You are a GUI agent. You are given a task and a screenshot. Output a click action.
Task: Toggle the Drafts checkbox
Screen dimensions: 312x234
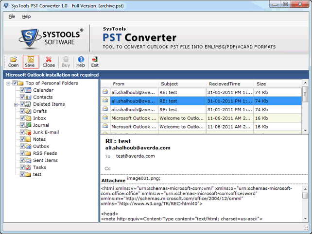[22, 111]
